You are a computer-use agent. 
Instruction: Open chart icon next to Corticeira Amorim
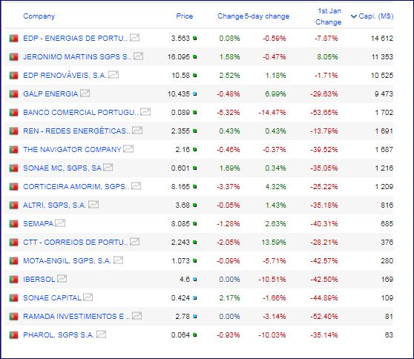pos(136,186)
